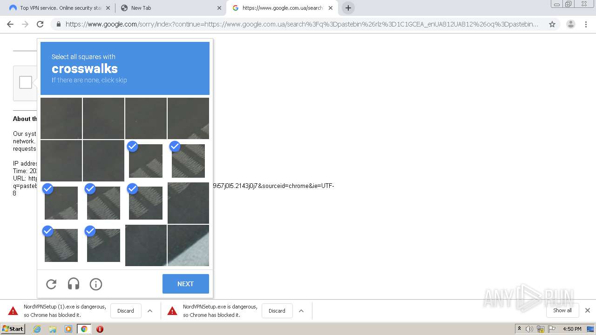The width and height of the screenshot is (596, 335).
Task: Launch Internet Explorer from taskbar
Action: tap(37, 329)
